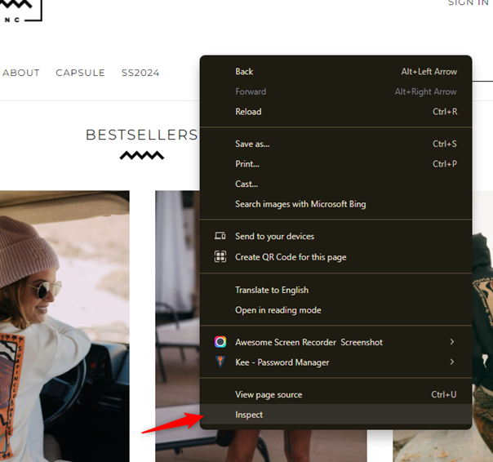Choose Translate to English
Viewport: 493px width, 462px height.
(x=272, y=290)
